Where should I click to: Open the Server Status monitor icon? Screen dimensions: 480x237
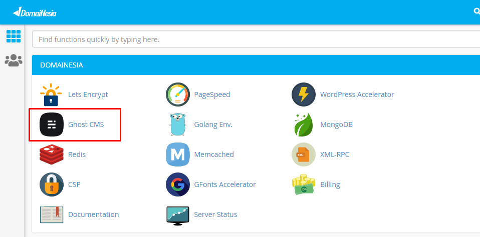pyautogui.click(x=178, y=215)
